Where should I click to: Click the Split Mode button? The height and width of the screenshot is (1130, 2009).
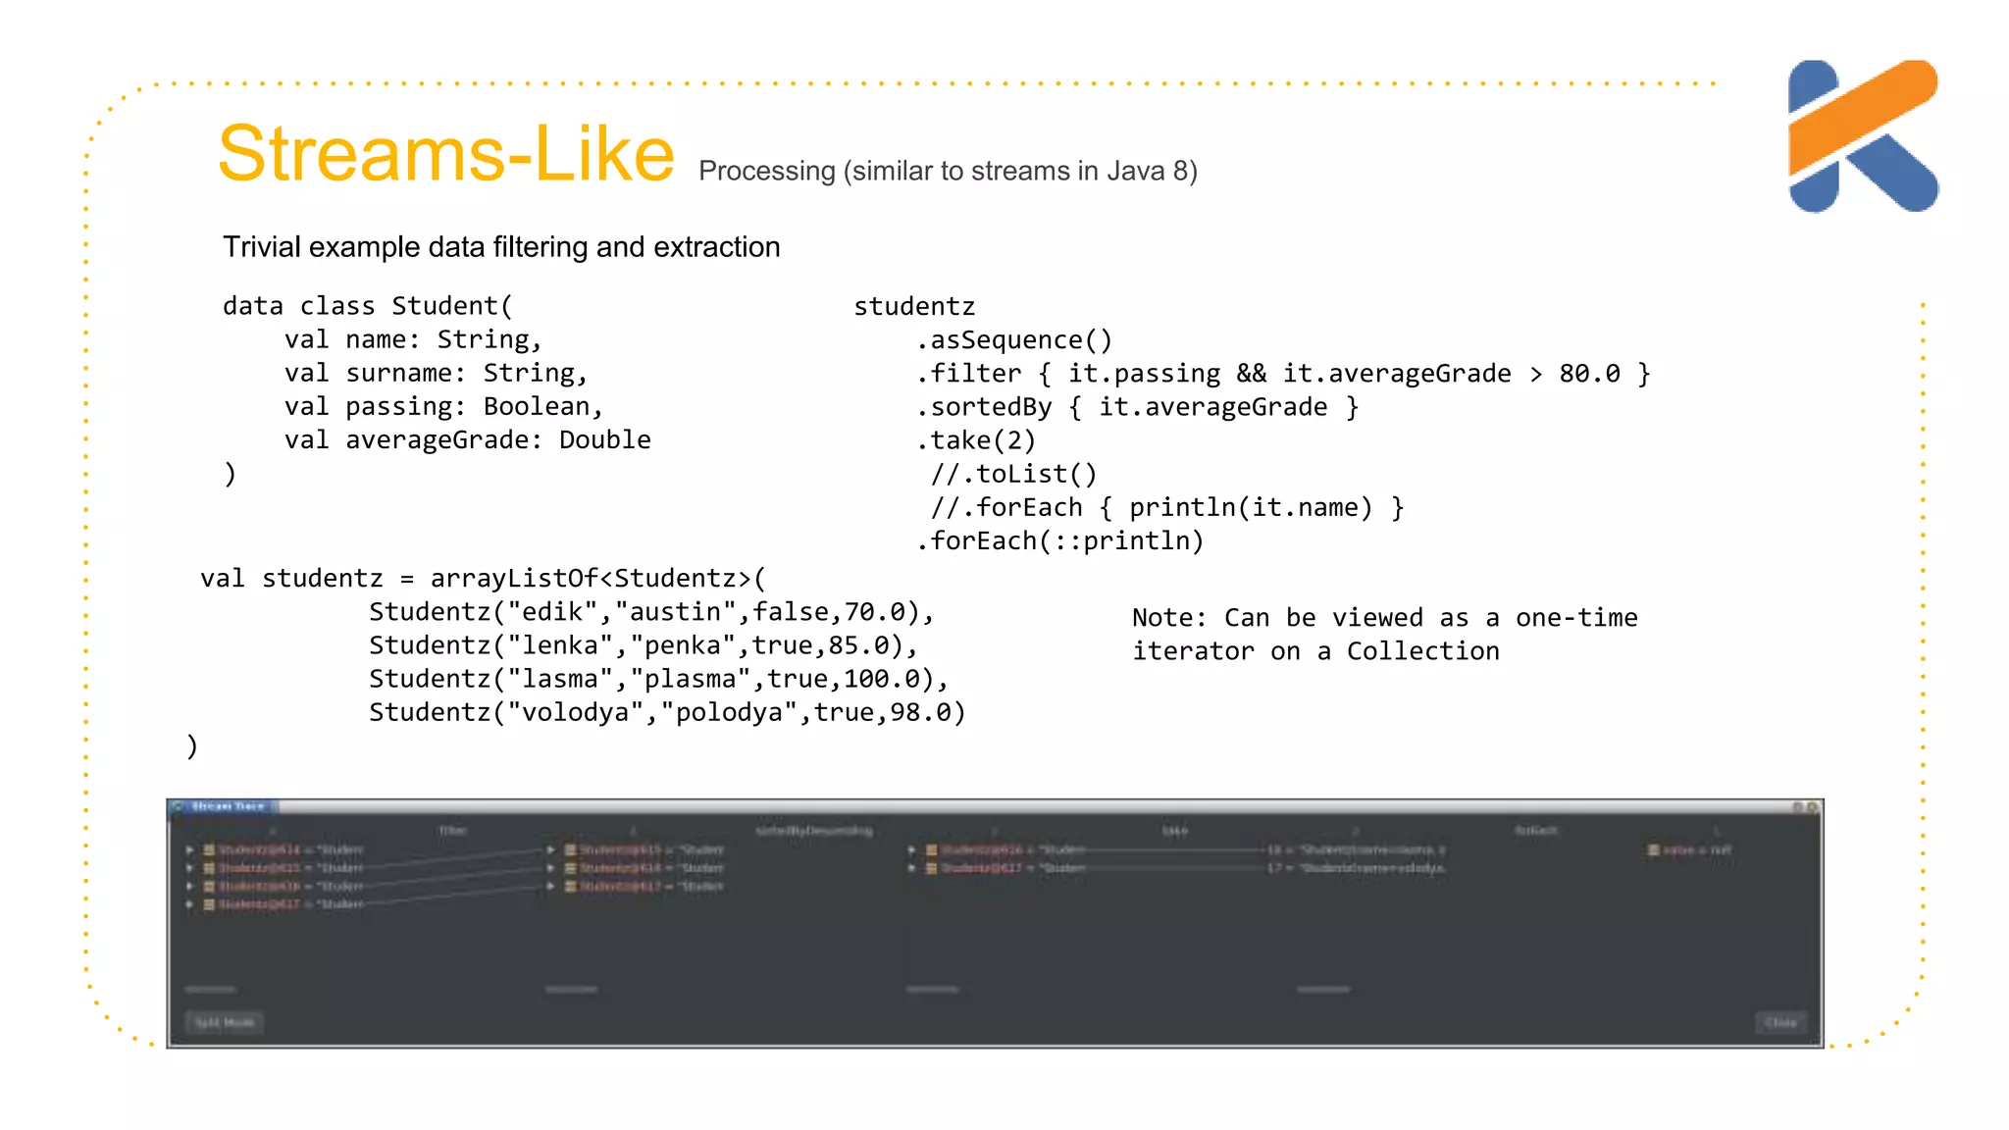pyautogui.click(x=225, y=1022)
